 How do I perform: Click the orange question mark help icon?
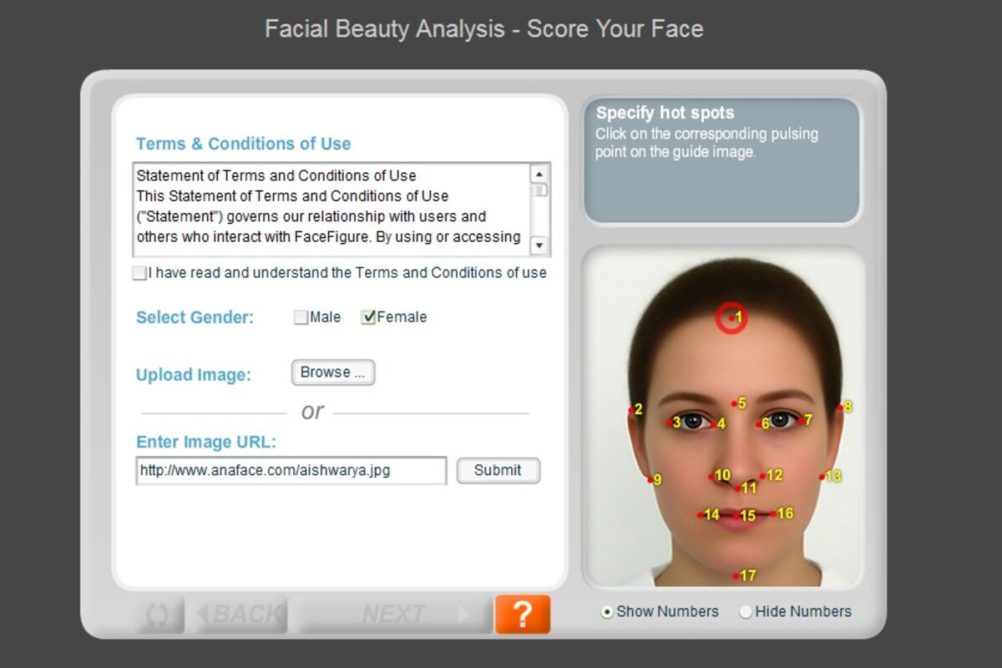pyautogui.click(x=522, y=615)
